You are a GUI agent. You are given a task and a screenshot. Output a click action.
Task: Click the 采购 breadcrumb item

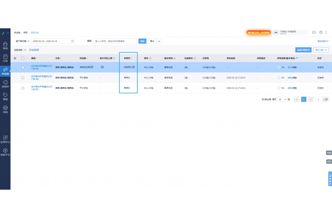point(25,33)
